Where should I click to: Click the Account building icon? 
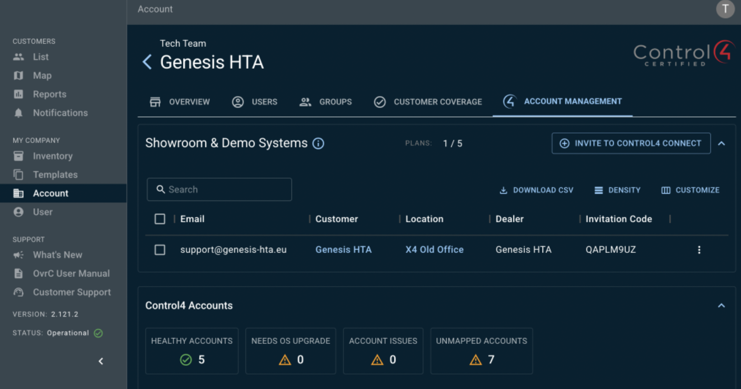coord(18,193)
